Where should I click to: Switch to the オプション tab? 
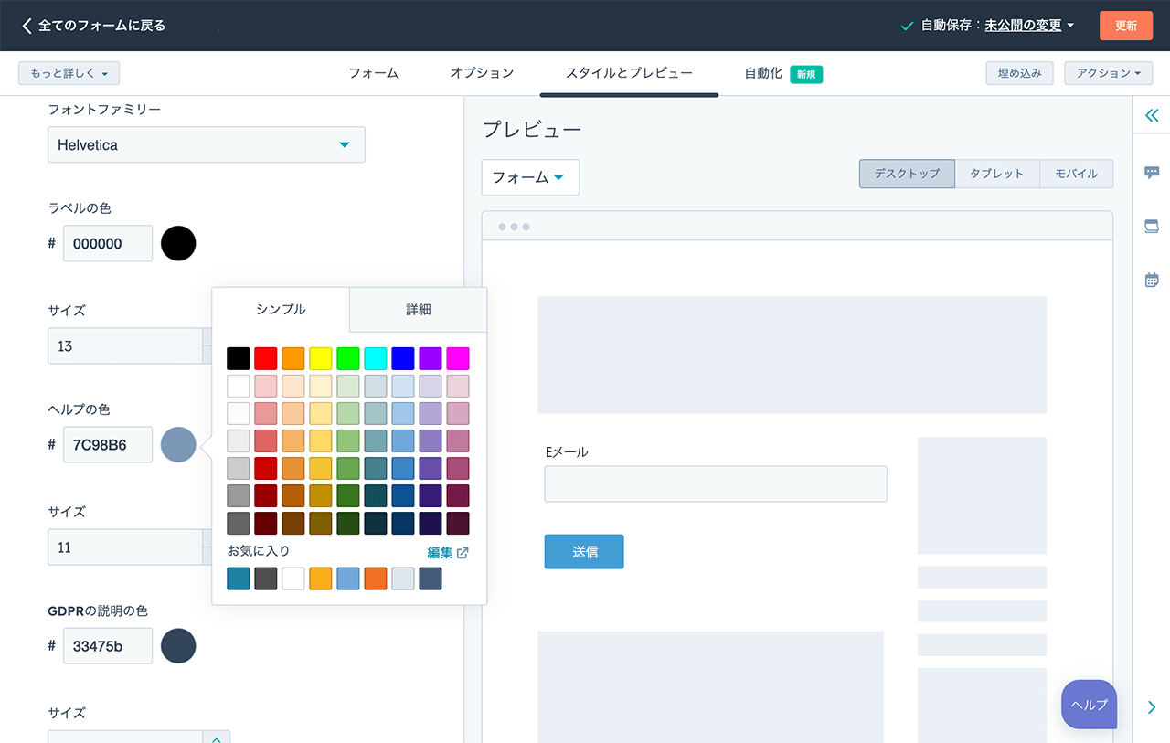(482, 73)
